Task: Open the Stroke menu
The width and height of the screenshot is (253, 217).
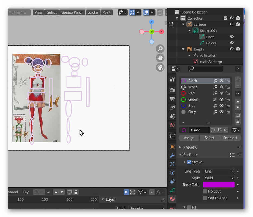Action: [93, 12]
